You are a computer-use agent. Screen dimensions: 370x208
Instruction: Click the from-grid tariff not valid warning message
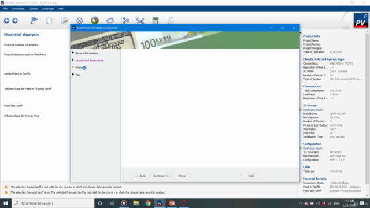pos(87,192)
